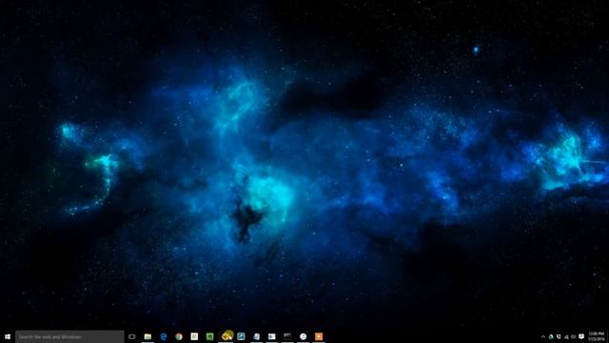The height and width of the screenshot is (343, 609).
Task: Open the Action Center notifications icon
Action: (581, 336)
